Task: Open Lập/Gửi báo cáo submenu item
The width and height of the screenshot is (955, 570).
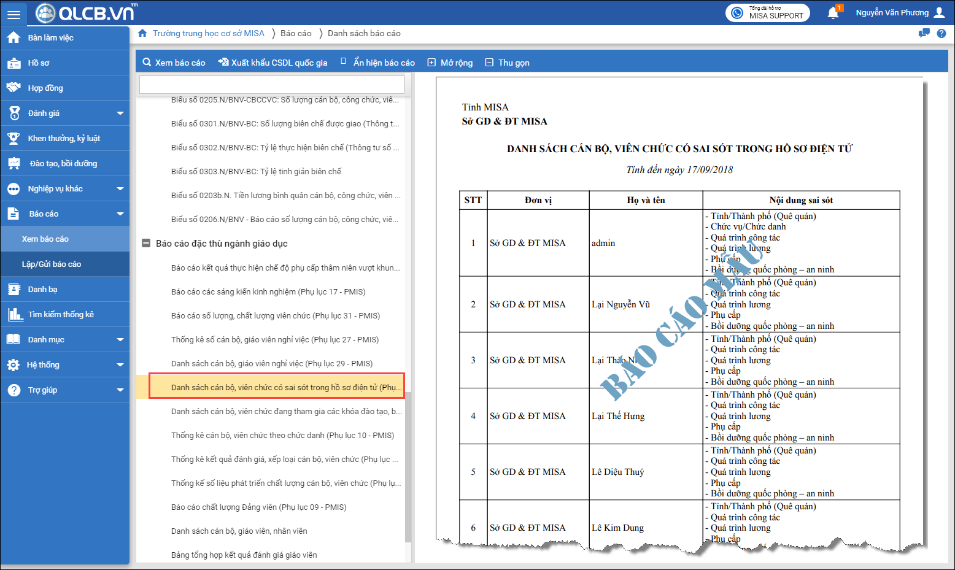Action: click(52, 264)
